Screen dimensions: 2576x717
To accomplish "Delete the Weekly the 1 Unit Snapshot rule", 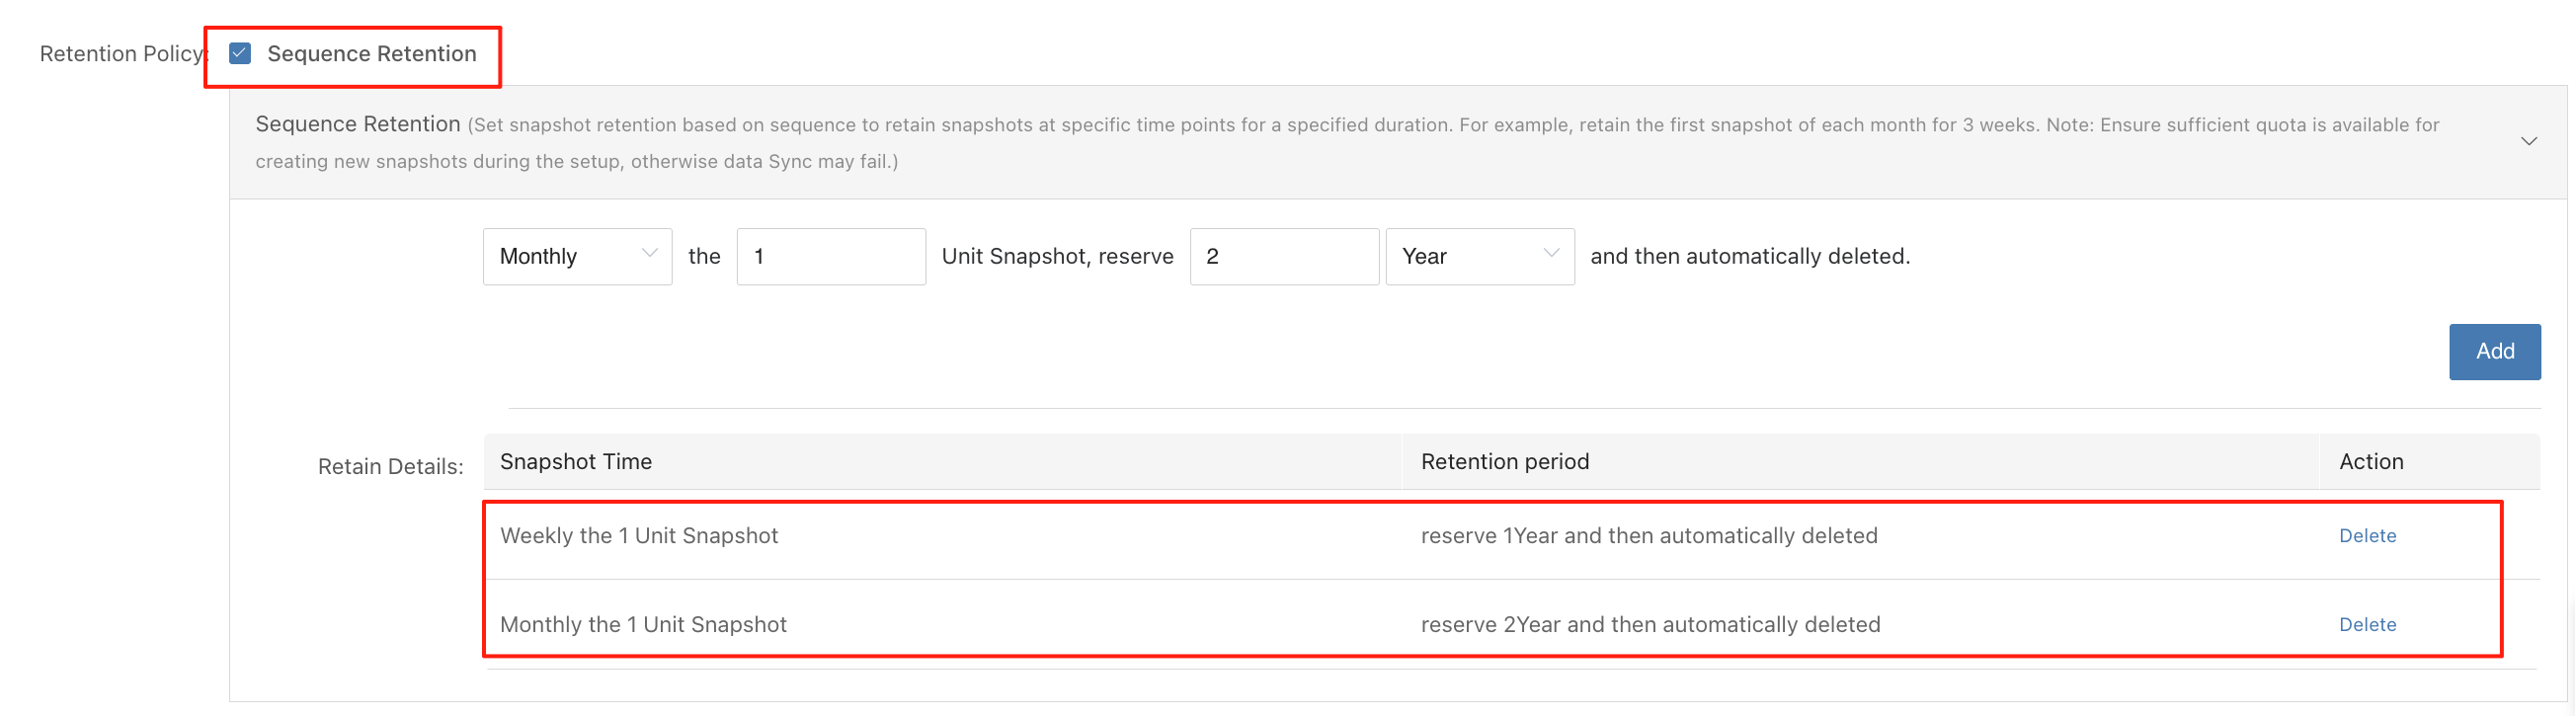I will tap(2367, 536).
